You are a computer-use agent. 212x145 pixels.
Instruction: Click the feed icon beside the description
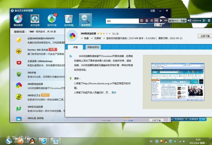pos(70,56)
